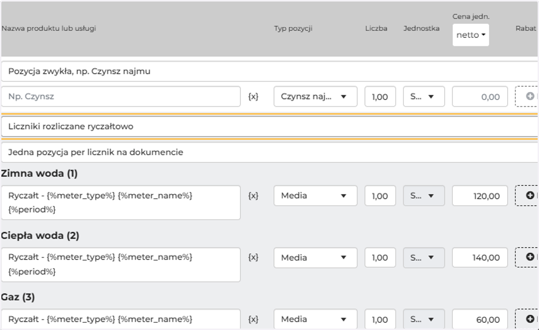Click quantity 1,00 in Zimna woda row
Viewport: 539px width, 330px height.
pos(380,195)
